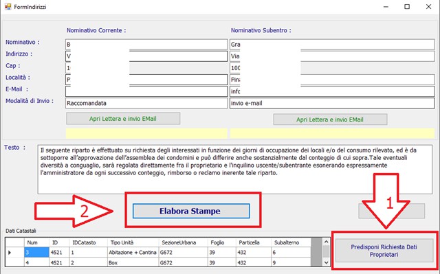Viewport: 440px width, 274px height.
Task: Click the Elabora Stampe button
Action: pyautogui.click(x=191, y=211)
